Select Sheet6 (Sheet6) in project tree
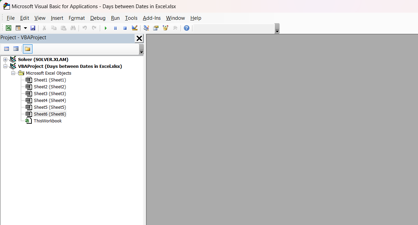 click(x=50, y=114)
